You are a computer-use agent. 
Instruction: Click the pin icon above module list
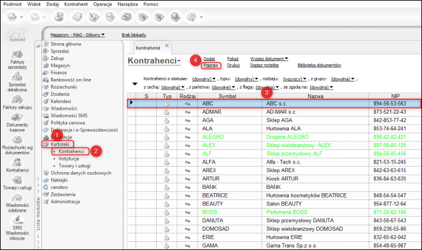tap(38, 46)
